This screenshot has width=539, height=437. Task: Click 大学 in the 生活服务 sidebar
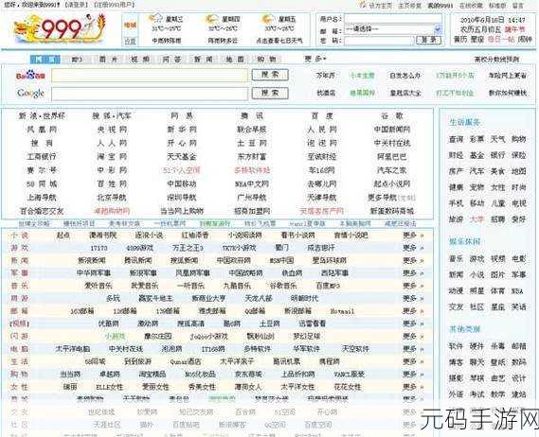(476, 219)
